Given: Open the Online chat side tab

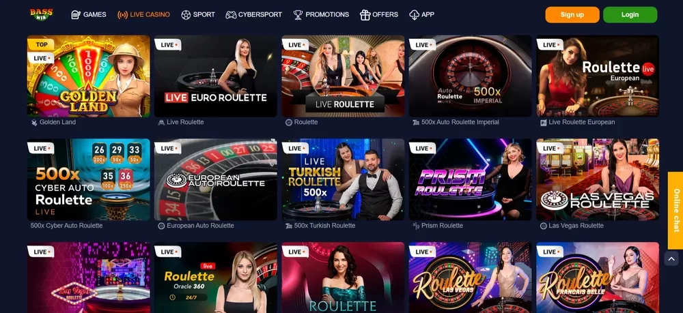Looking at the screenshot, I should pos(675,211).
